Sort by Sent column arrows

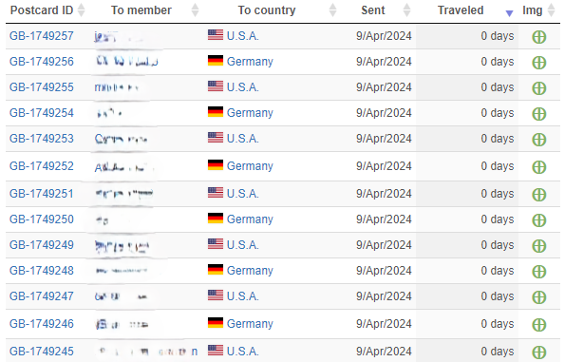click(x=406, y=10)
